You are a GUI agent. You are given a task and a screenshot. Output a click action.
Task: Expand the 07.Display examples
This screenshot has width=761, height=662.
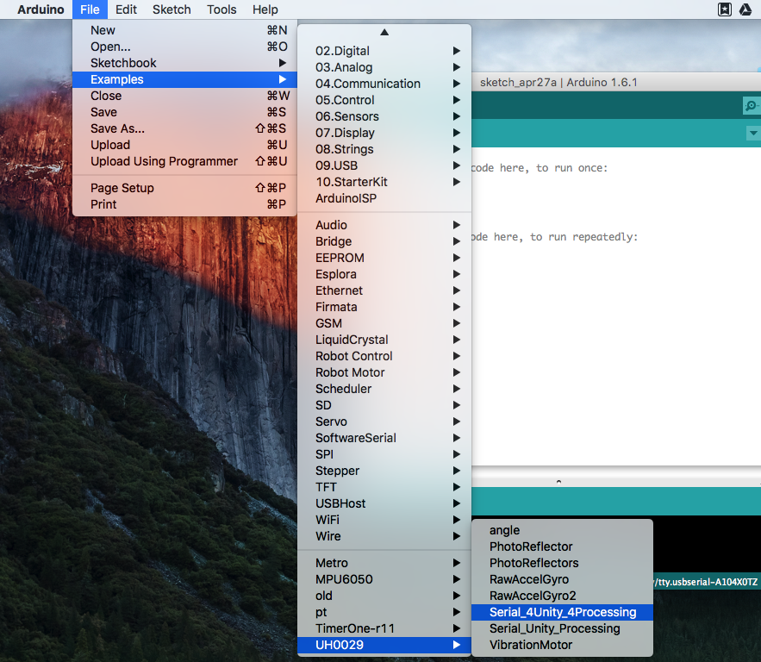[x=384, y=133]
